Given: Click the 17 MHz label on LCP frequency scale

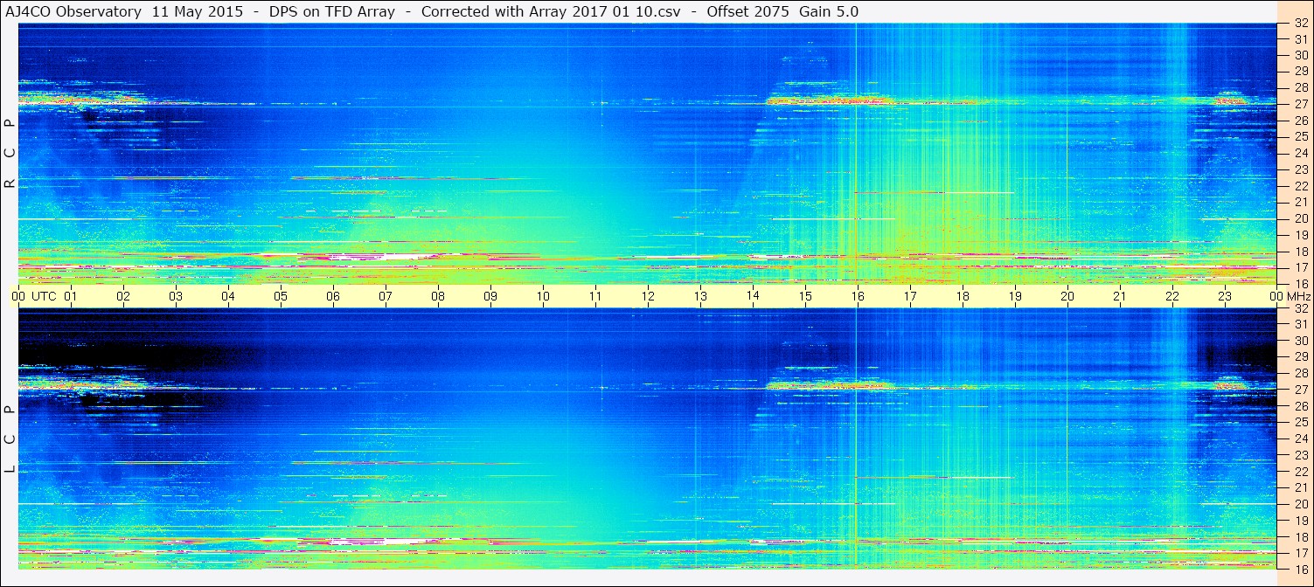Looking at the screenshot, I should tap(1301, 552).
